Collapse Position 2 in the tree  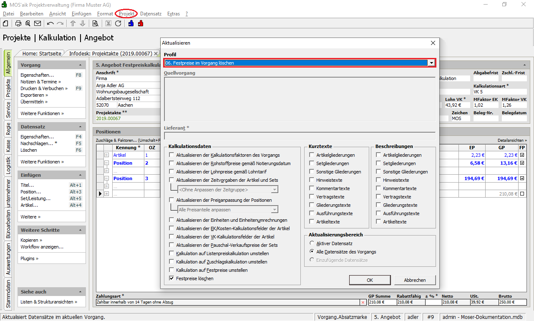click(107, 163)
